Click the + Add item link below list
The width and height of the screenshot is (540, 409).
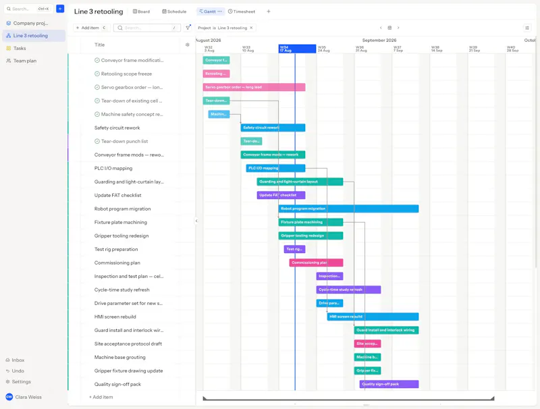(101, 397)
